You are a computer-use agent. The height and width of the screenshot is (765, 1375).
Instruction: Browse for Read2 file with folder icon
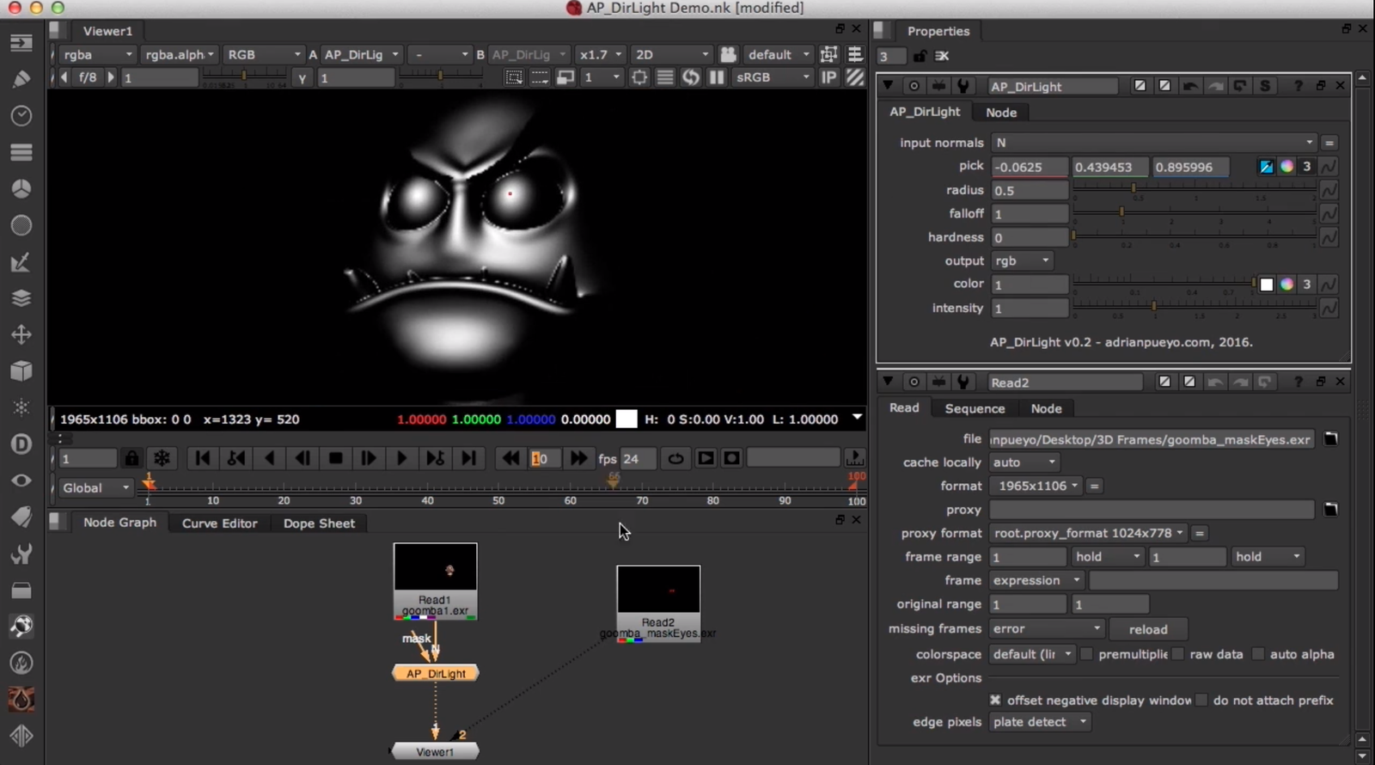pyautogui.click(x=1330, y=439)
